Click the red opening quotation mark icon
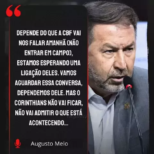This screenshot has height=154, width=154. click(x=13, y=11)
